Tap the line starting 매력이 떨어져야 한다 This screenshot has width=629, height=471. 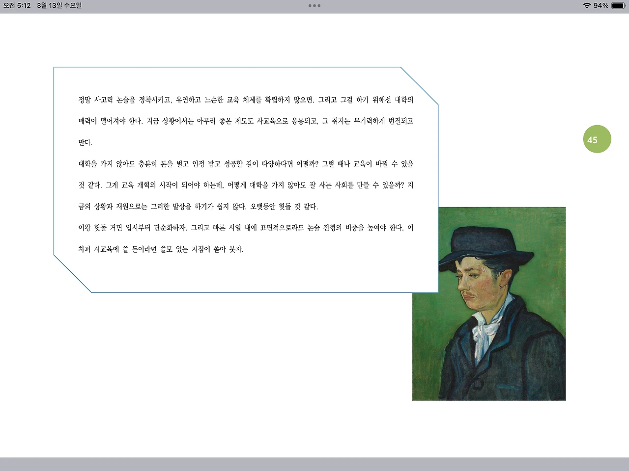click(x=246, y=121)
